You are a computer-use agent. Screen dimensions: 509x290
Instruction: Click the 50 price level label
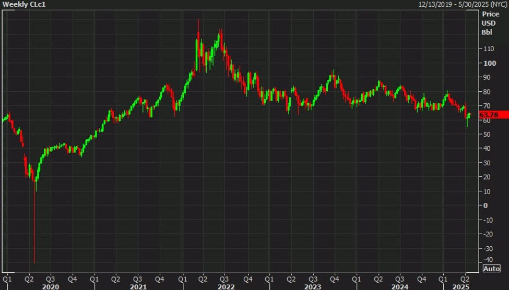click(x=487, y=134)
